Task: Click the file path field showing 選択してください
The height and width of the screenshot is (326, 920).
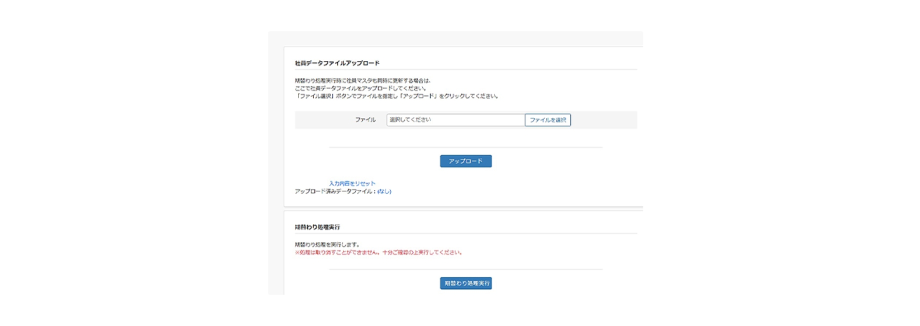Action: point(455,120)
